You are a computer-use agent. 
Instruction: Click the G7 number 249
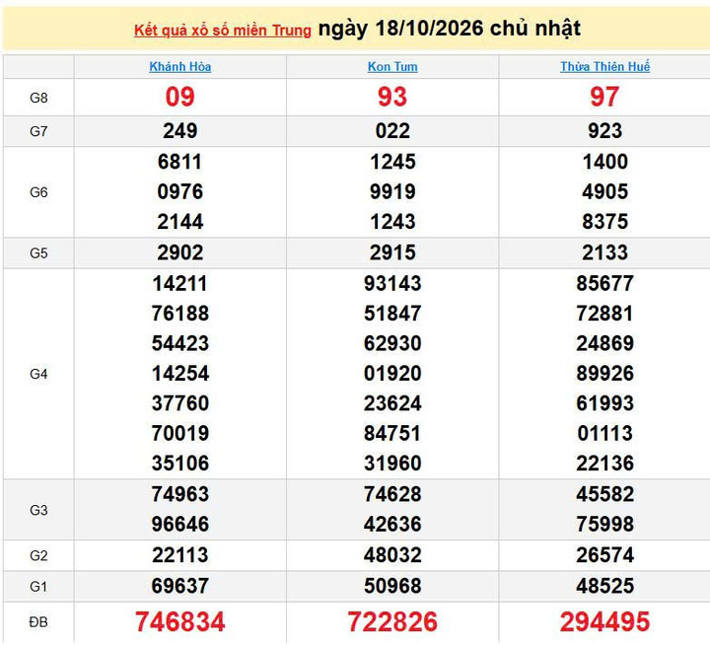[180, 131]
